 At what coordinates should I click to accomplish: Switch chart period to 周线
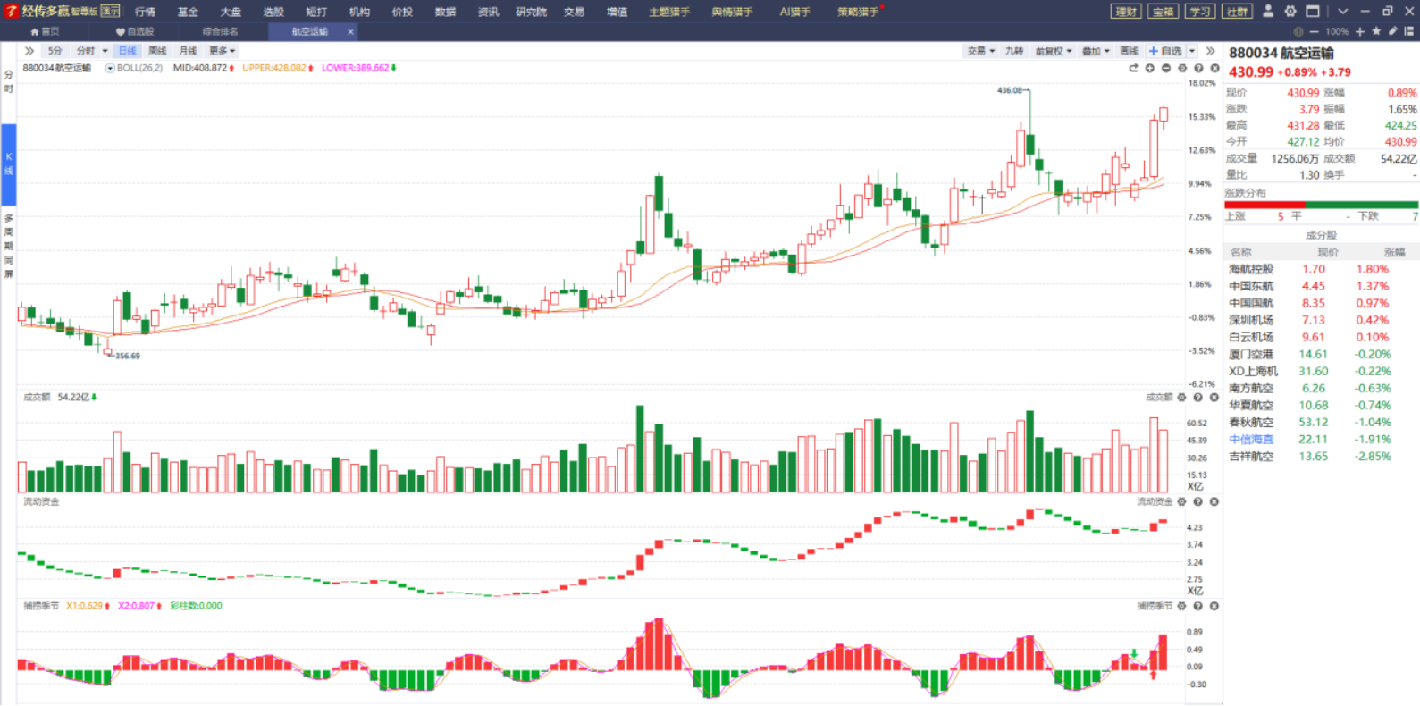tap(157, 51)
